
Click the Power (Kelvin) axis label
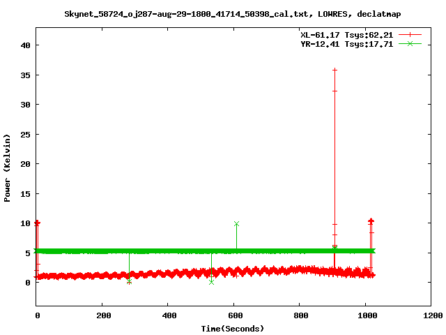coord(7,168)
